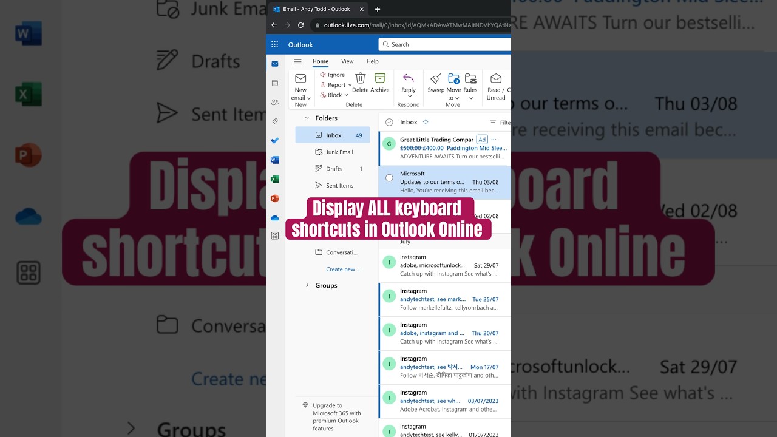Go back in the browser
Screen dimensions: 777x437
point(274,25)
